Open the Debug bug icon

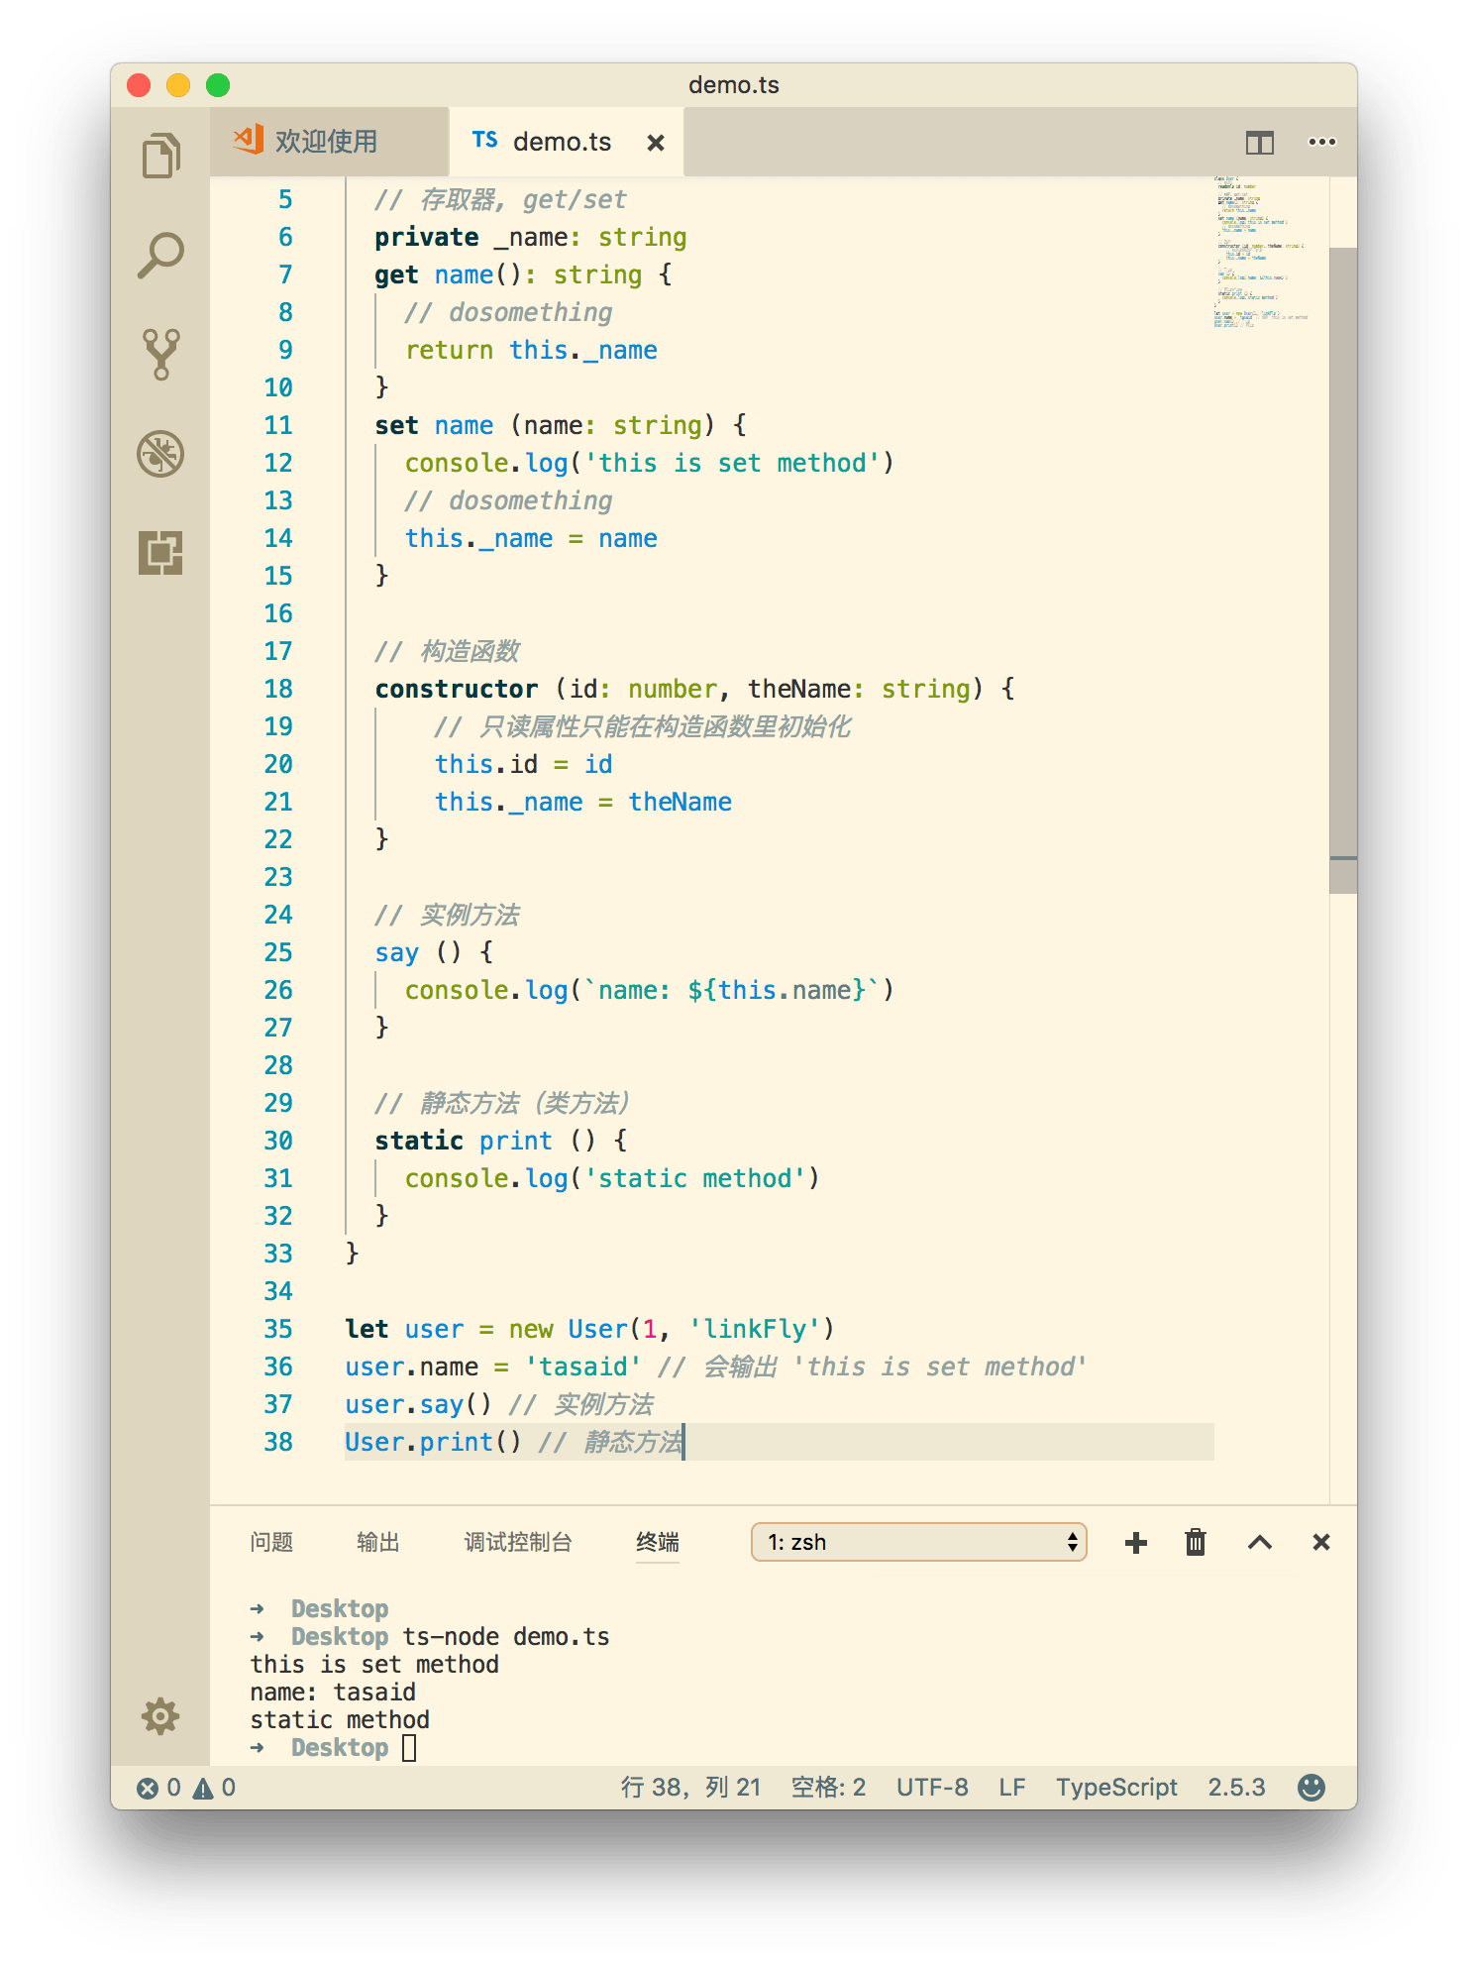pyautogui.click(x=160, y=454)
